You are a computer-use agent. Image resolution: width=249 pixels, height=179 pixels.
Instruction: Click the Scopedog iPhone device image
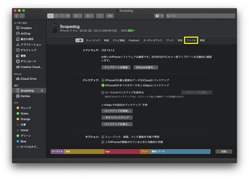tap(54, 28)
